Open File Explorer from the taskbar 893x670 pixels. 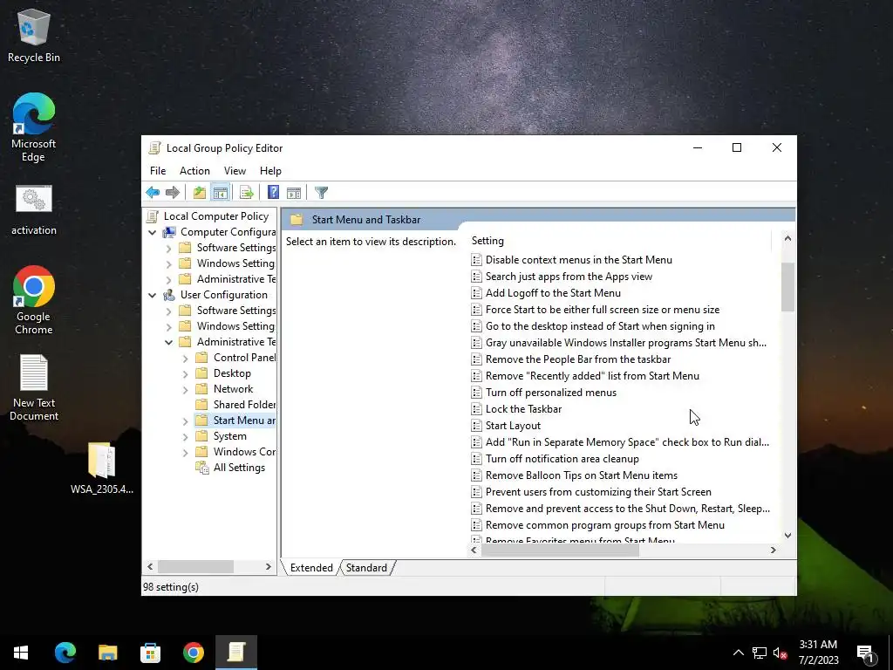tap(107, 653)
